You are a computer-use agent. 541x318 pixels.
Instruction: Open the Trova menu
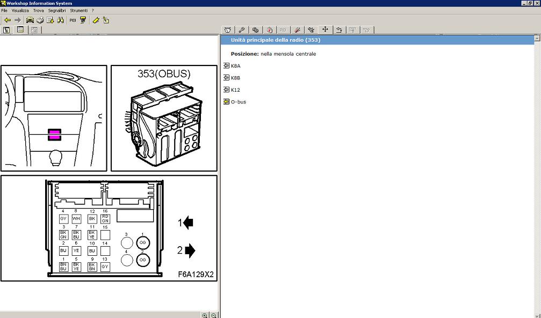[x=38, y=11]
